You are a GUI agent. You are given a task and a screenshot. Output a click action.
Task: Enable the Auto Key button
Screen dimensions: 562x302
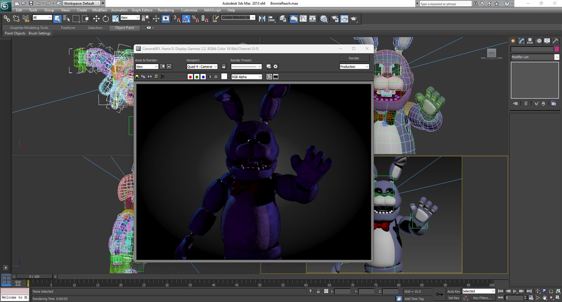[453, 291]
